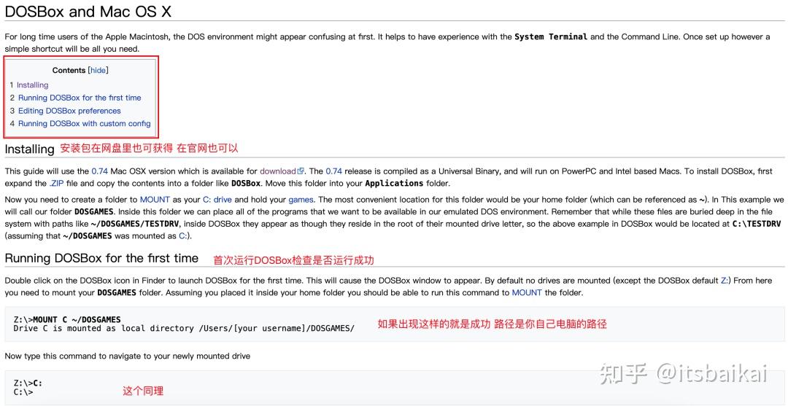Image resolution: width=788 pixels, height=406 pixels.
Task: Click the external link icon beside download
Action: coord(301,171)
